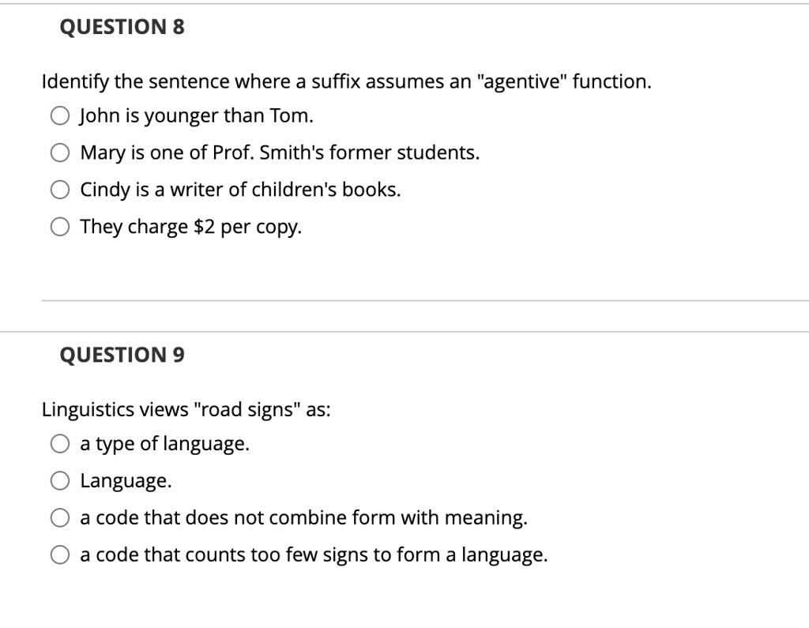Click the prompt "Linguistics views road signs as:"
The height and width of the screenshot is (628, 809).
[186, 409]
